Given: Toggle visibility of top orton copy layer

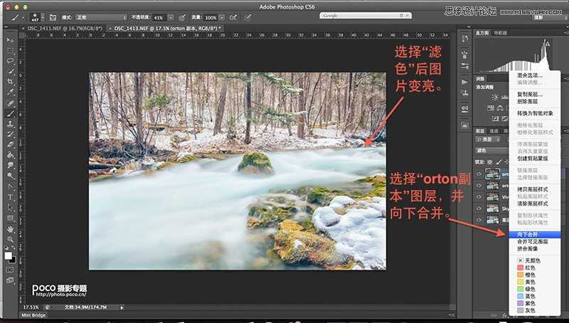Looking at the screenshot, I should coord(479,174).
